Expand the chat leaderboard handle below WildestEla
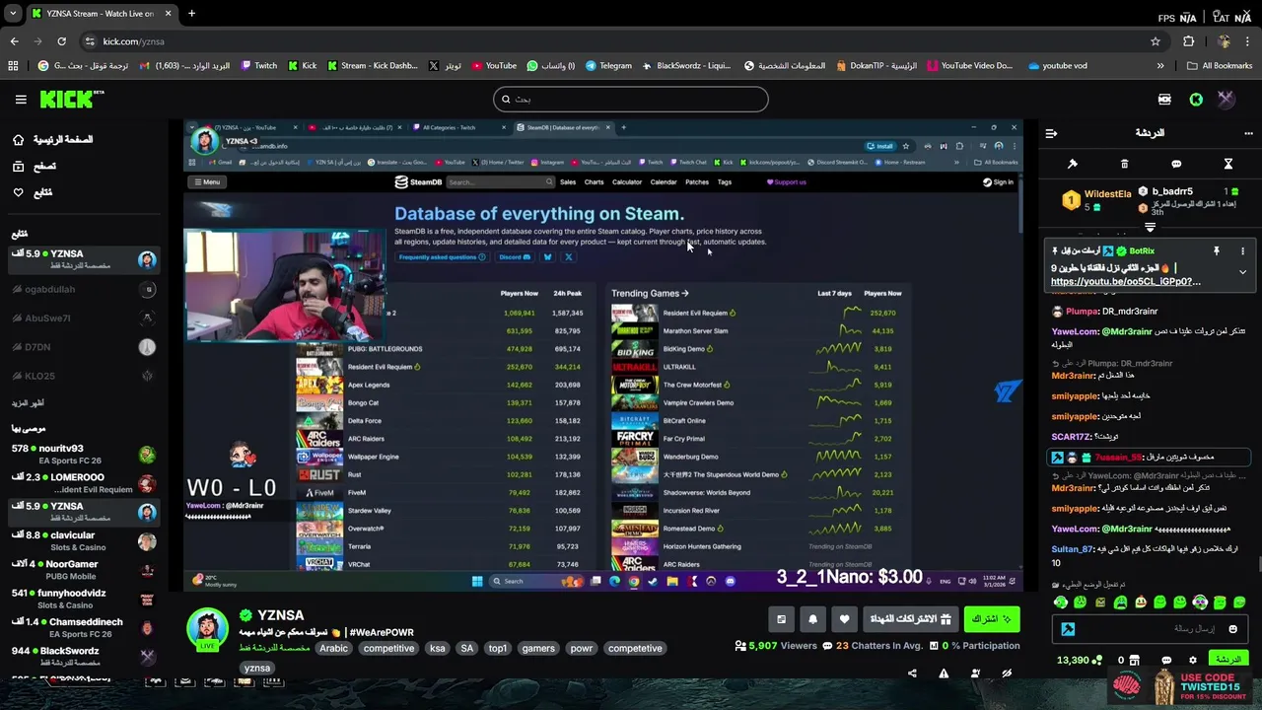1262x710 pixels. [1150, 228]
